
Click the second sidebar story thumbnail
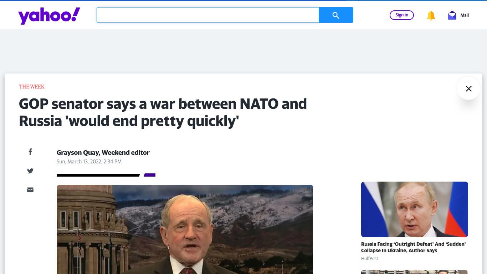[x=415, y=272]
